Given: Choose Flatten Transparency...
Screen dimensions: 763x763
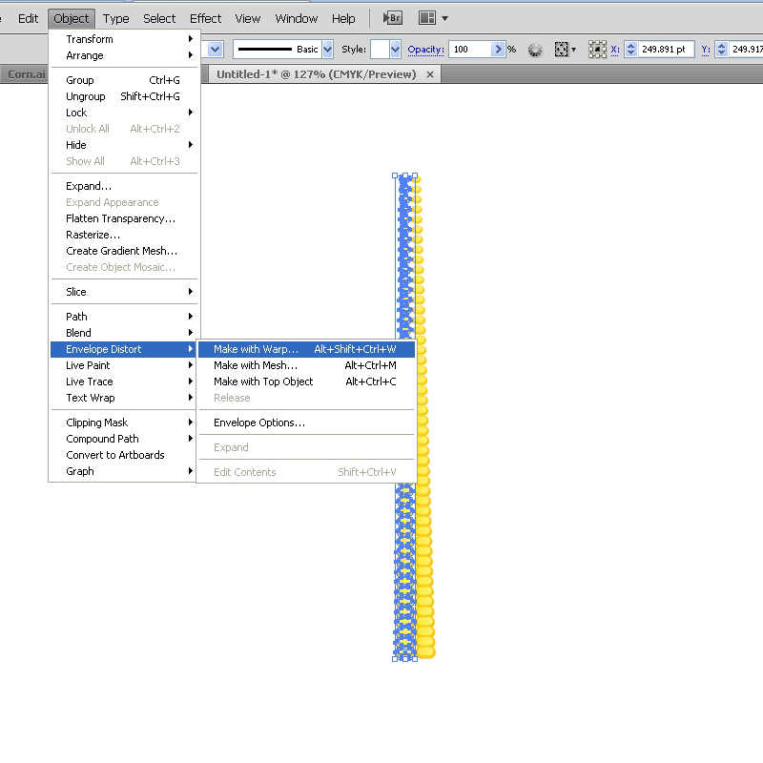Looking at the screenshot, I should tap(124, 218).
